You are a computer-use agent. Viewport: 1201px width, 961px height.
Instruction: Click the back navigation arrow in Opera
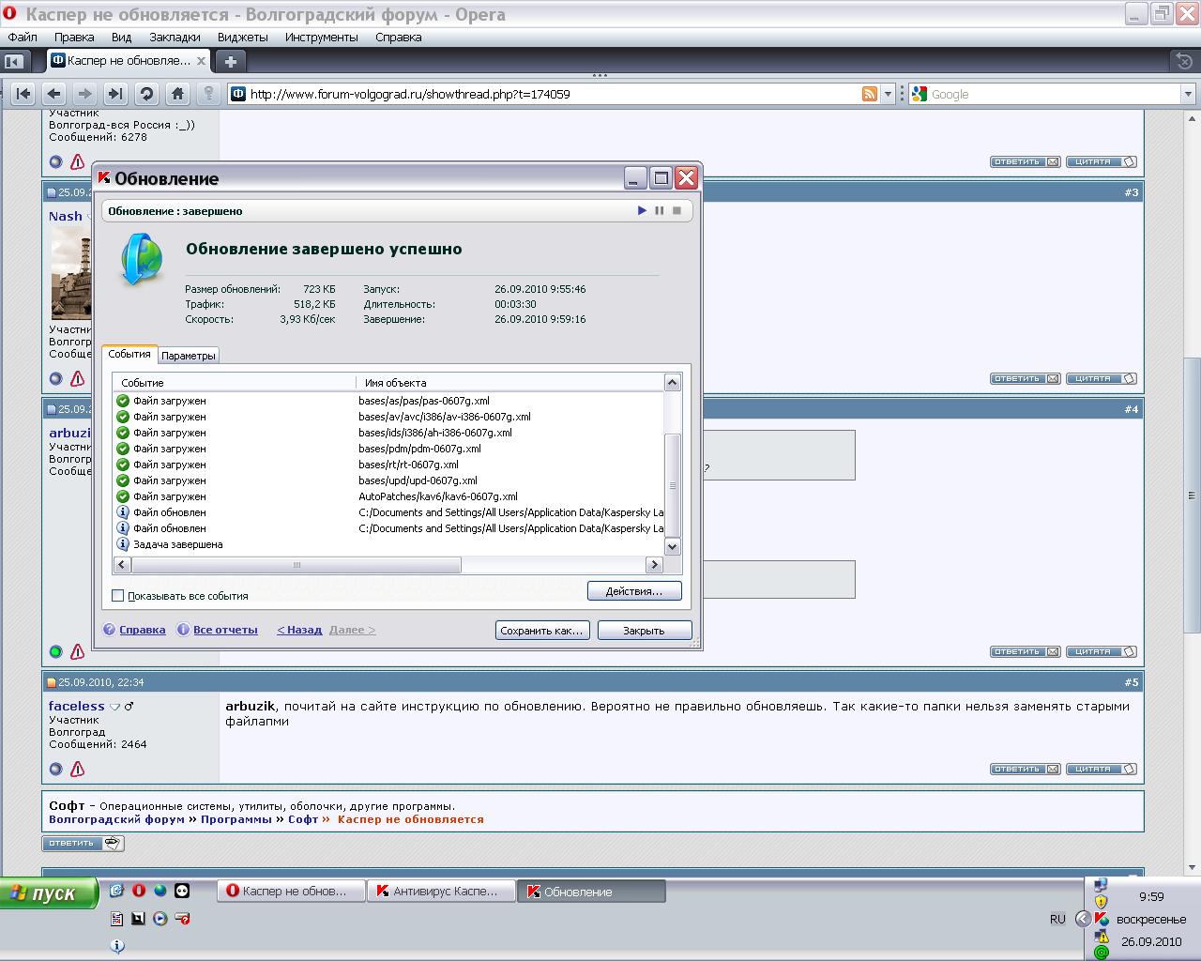click(x=54, y=94)
